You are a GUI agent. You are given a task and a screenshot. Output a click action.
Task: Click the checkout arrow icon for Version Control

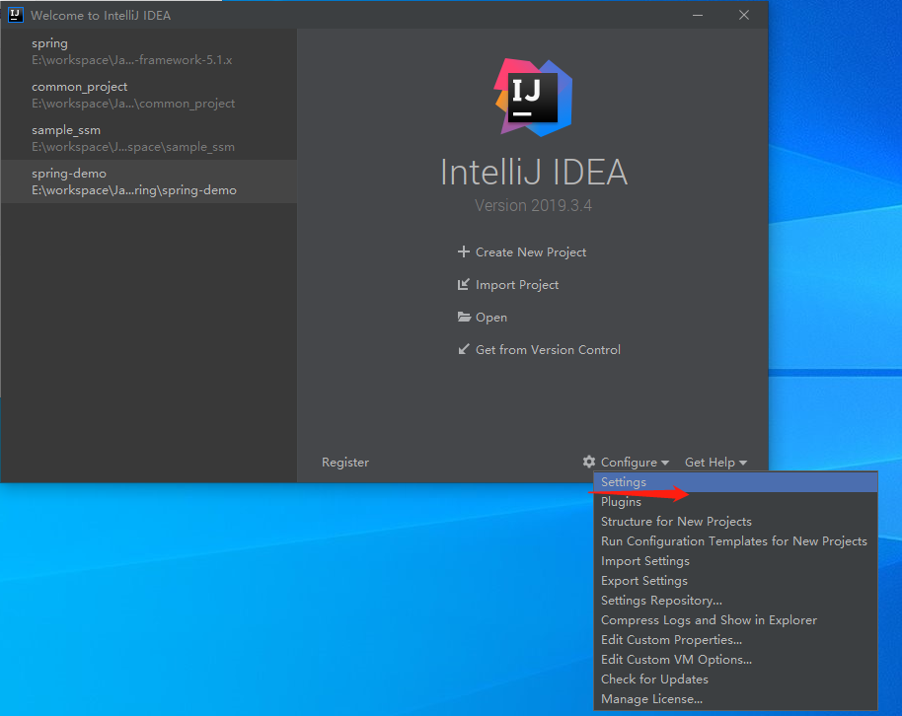464,349
